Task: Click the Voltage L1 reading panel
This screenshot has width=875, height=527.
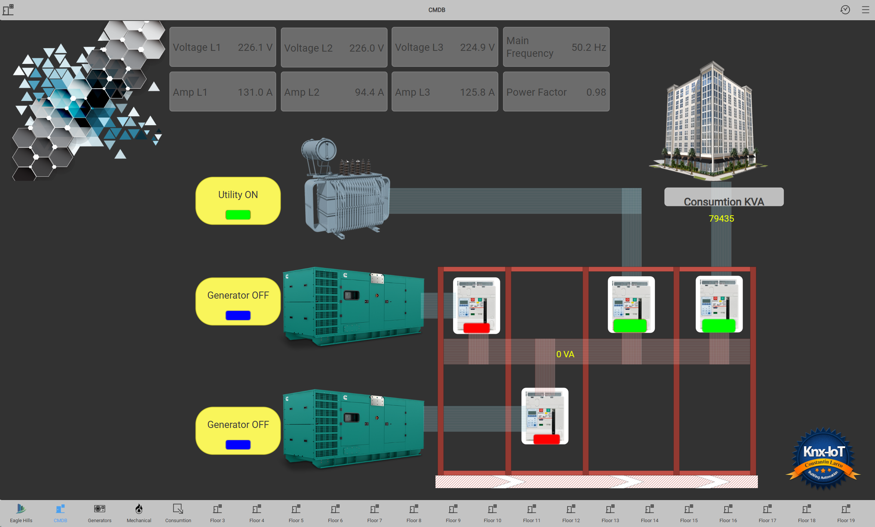Action: [223, 47]
